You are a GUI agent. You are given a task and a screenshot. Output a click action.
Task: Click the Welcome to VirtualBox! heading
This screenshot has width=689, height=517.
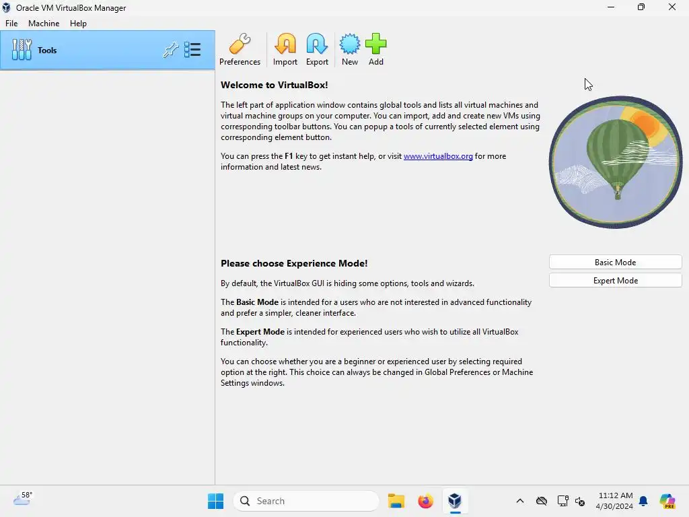click(x=275, y=85)
